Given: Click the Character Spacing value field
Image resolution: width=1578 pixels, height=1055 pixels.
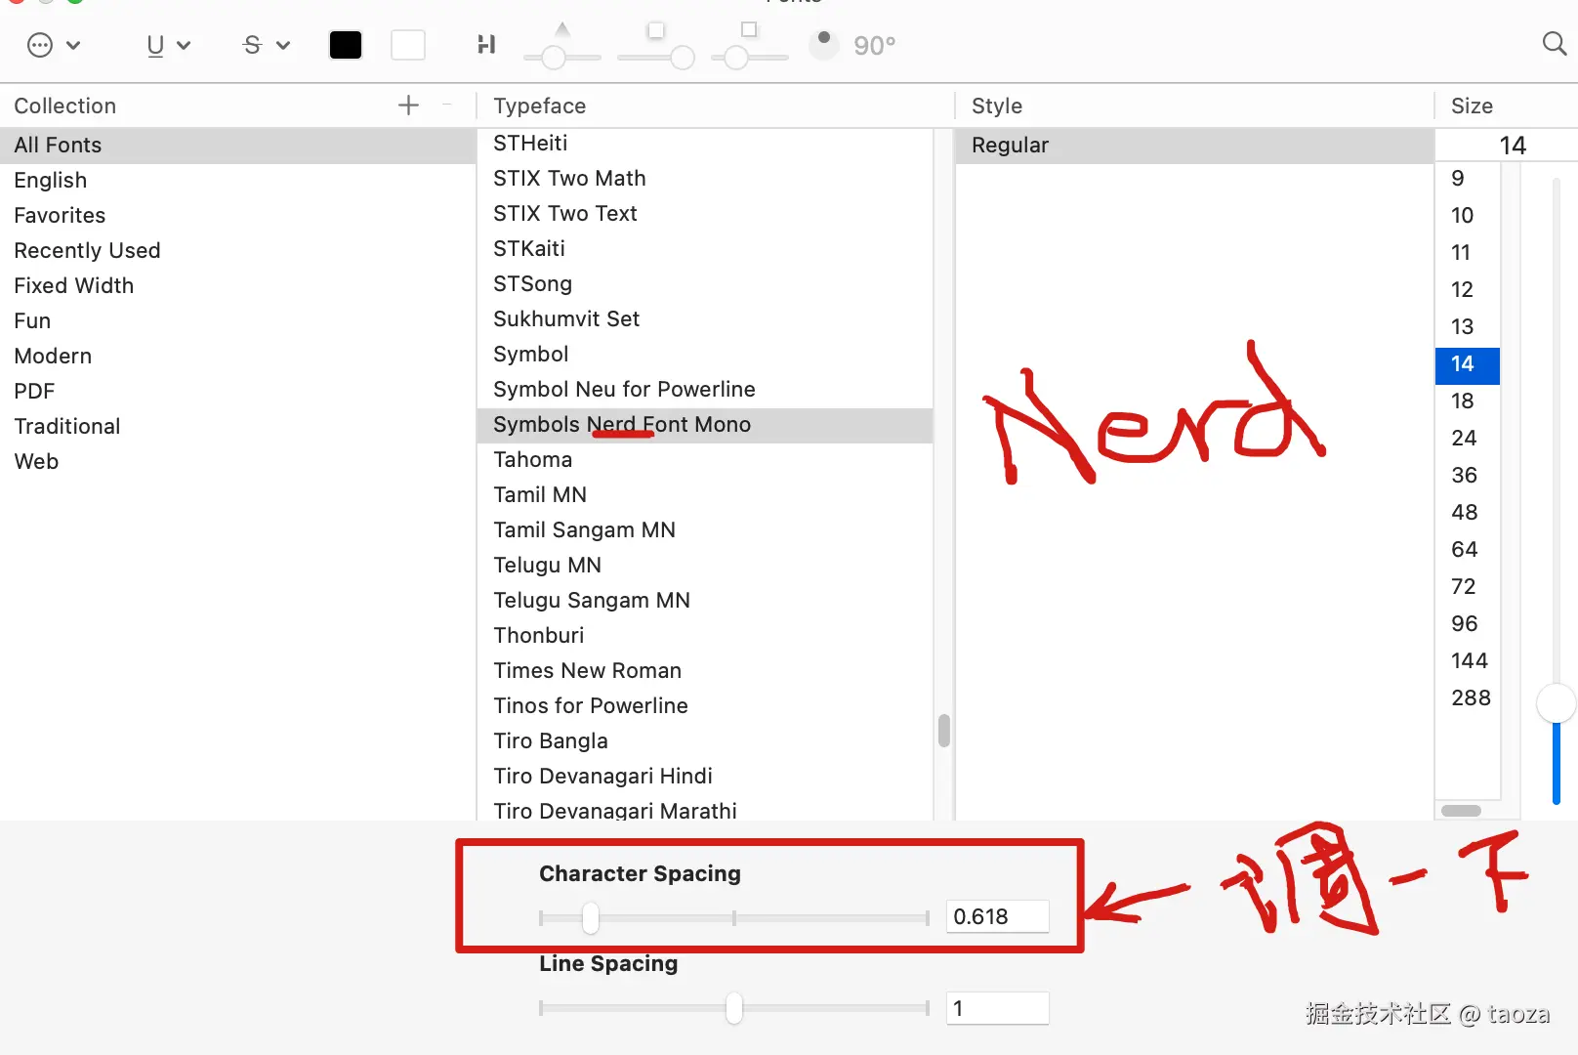Looking at the screenshot, I should tap(997, 916).
